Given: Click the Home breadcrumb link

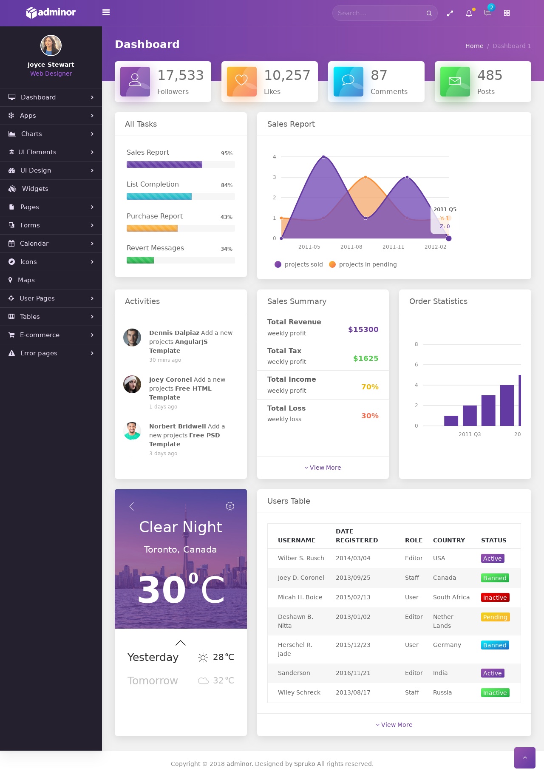Looking at the screenshot, I should [474, 46].
